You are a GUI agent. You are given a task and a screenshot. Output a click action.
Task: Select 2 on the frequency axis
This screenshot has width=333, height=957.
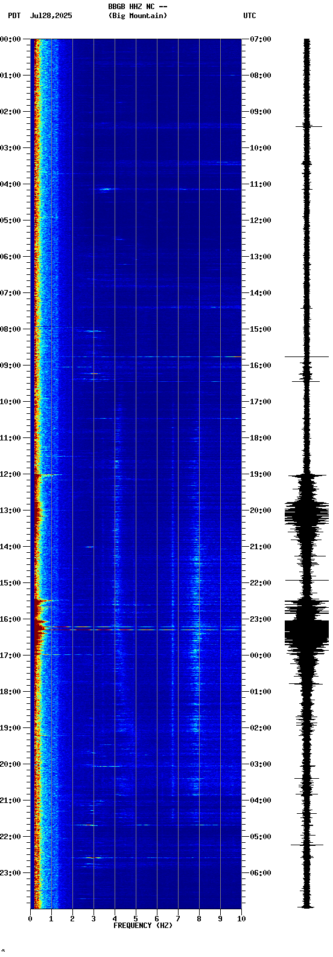pyautogui.click(x=72, y=919)
